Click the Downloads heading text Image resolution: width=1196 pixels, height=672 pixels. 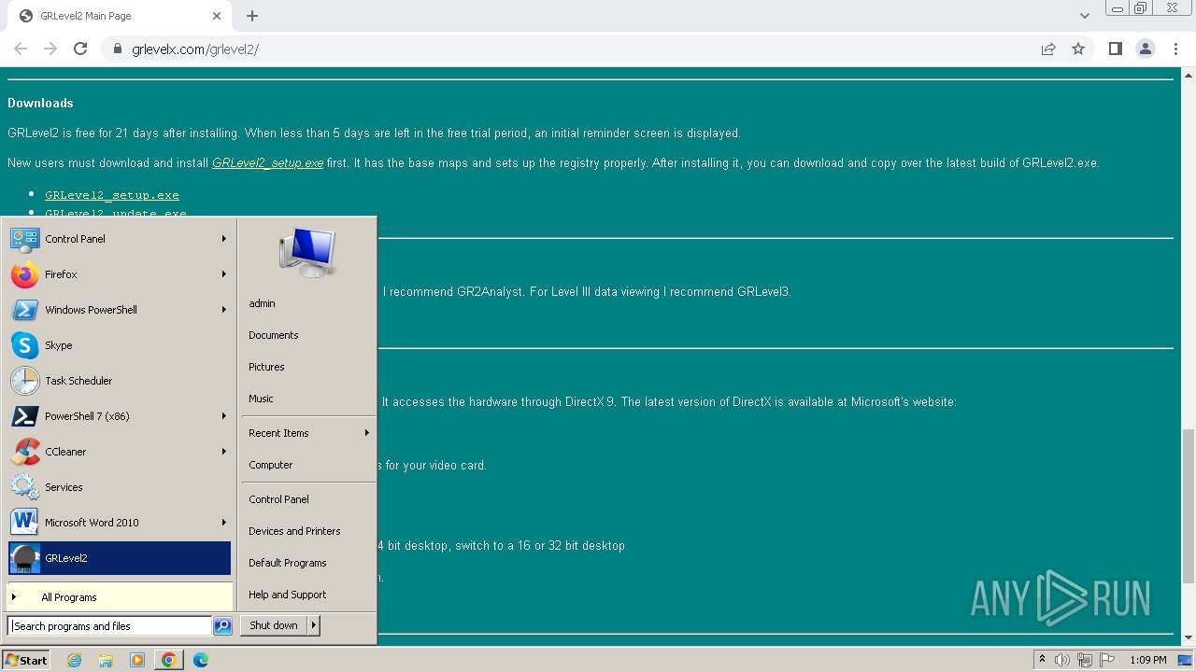click(40, 104)
